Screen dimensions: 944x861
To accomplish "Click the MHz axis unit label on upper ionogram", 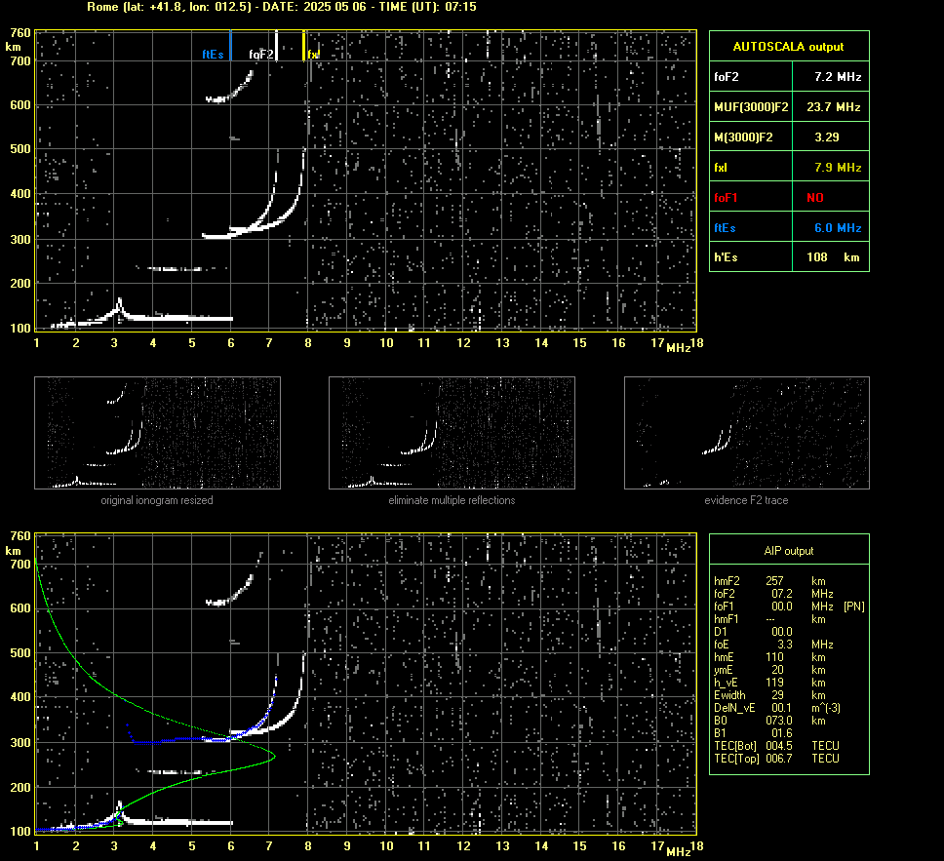I will 678,348.
